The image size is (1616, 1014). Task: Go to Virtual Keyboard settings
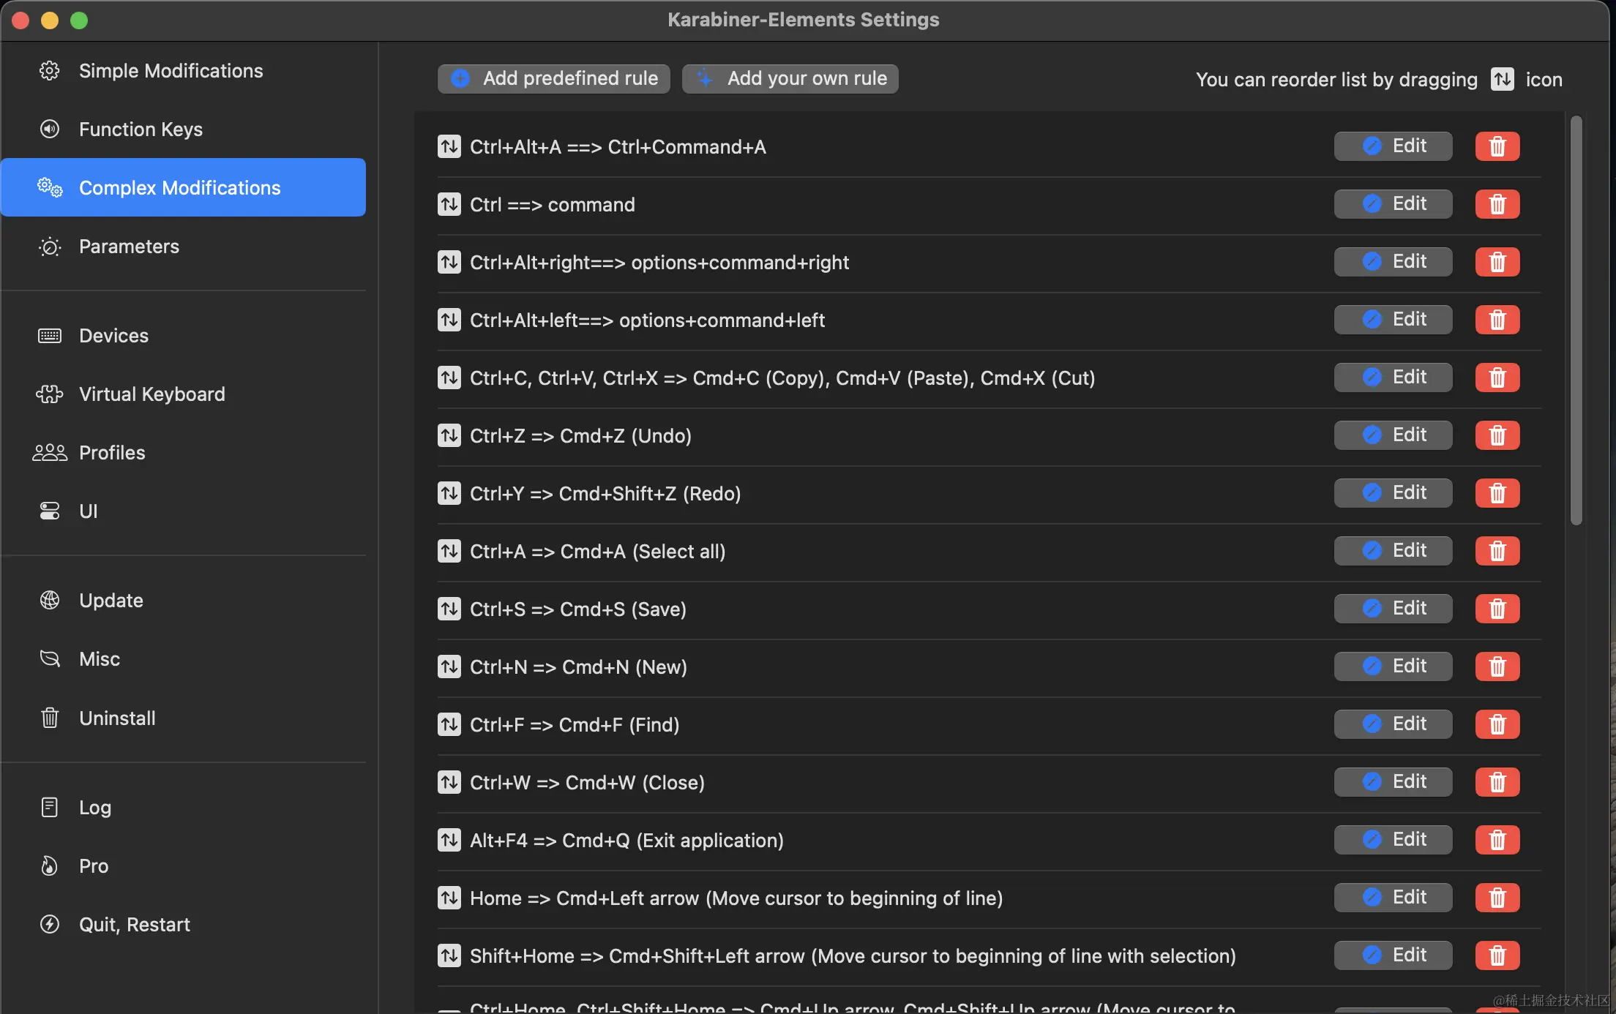(151, 394)
